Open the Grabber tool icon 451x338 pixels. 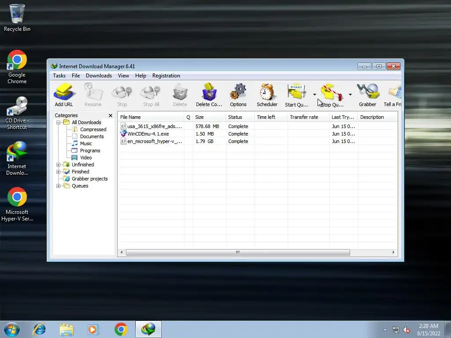coord(368,95)
